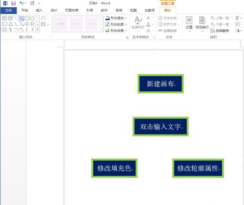Viewport: 244px width, 205px height.
Task: Expand the shapes gallery with More arrow
Action: tap(38, 29)
